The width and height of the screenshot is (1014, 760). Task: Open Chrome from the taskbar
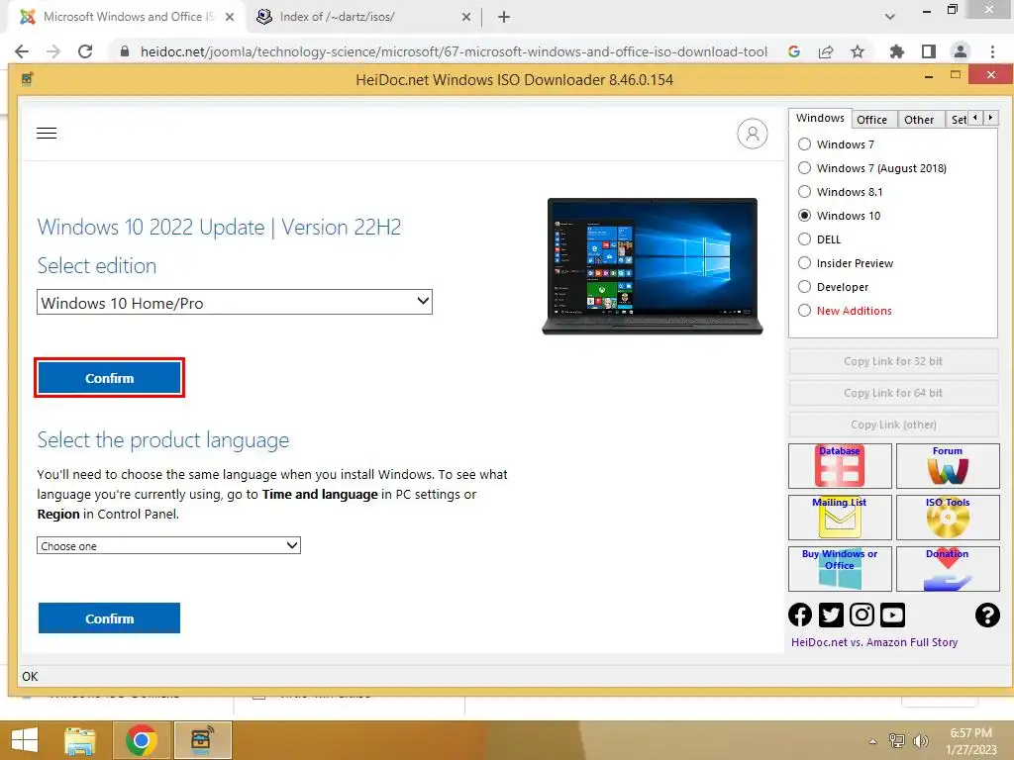pos(141,740)
